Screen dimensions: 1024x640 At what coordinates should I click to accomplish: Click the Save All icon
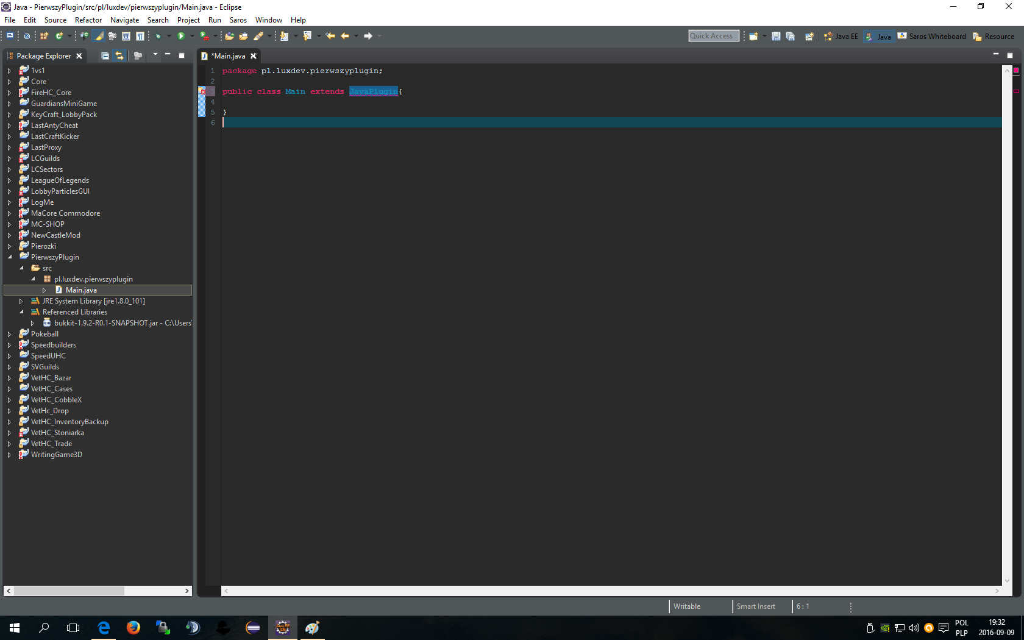pyautogui.click(x=791, y=37)
